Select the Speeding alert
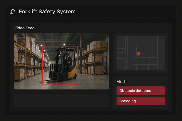182x121 pixels. pos(141,101)
